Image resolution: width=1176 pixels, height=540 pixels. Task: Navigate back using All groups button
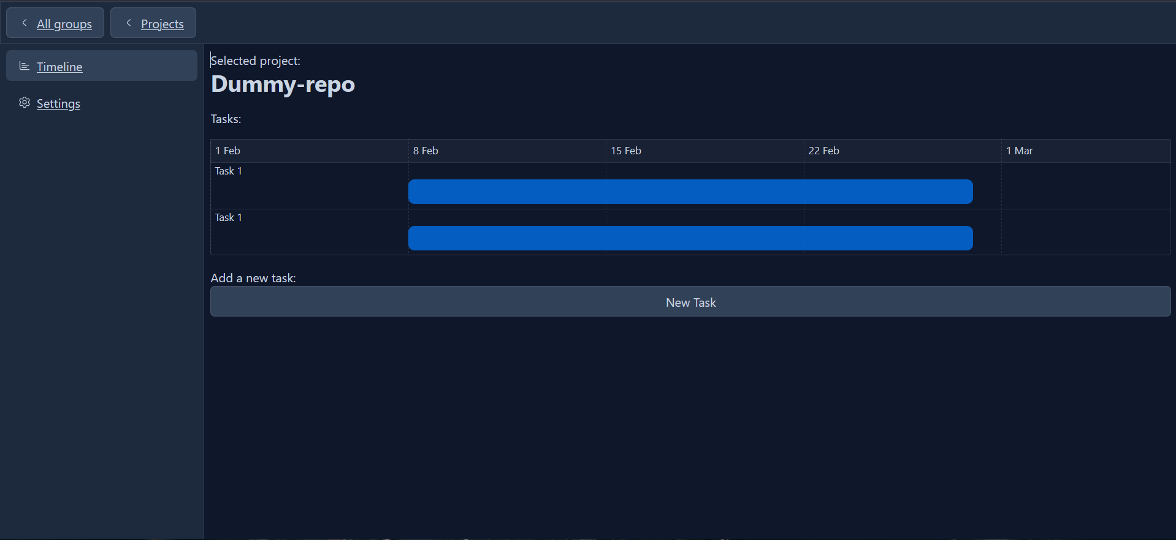pos(64,24)
